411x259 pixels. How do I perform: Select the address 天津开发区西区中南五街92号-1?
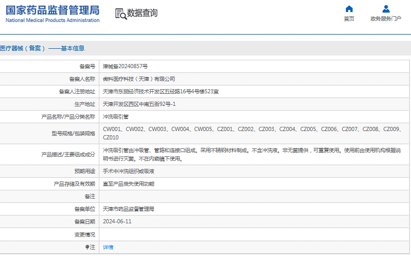click(139, 104)
